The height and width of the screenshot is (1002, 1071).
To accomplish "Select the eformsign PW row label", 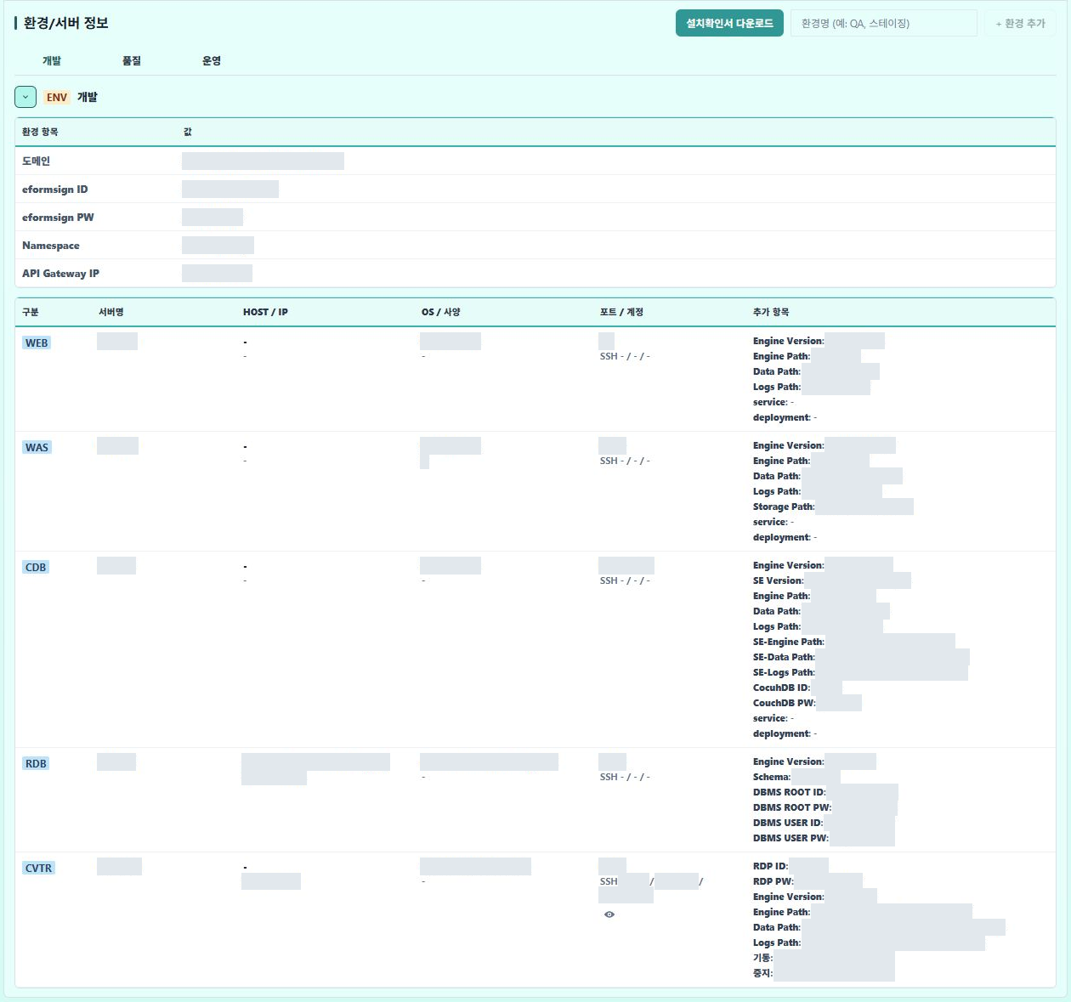I will click(59, 218).
